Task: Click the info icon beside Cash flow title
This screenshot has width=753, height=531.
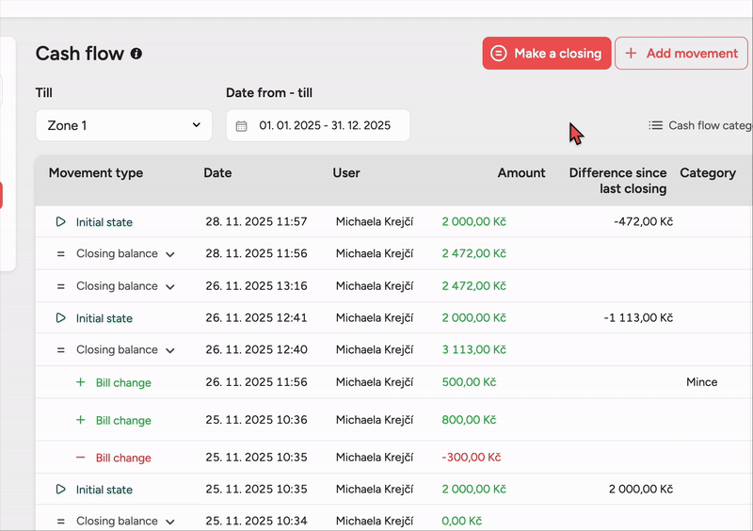Action: (x=136, y=54)
